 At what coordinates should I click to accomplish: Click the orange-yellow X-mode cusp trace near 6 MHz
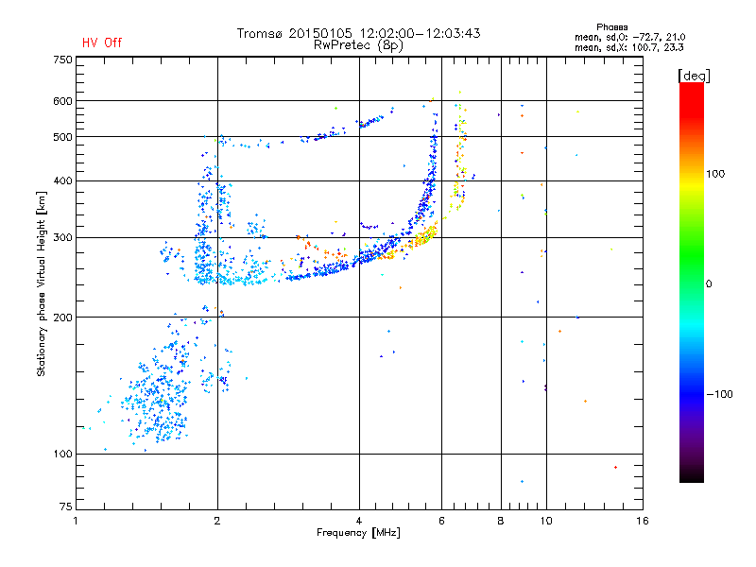click(426, 236)
